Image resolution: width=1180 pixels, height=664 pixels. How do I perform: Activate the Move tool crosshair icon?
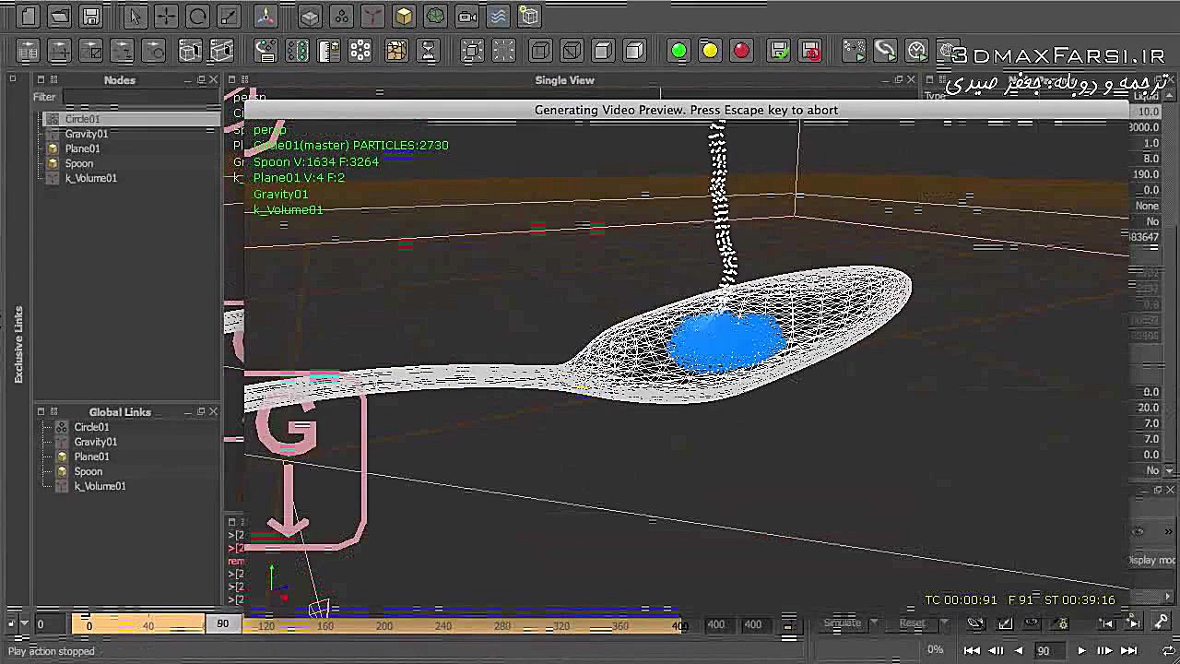166,16
